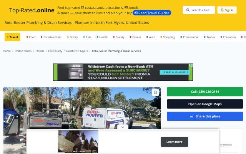Click FILE A CLAIM button in ad
246x154 pixels.
pos(175,72)
